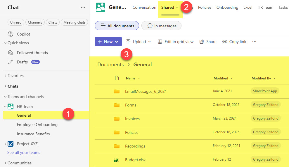
Task: Open the Excel tab
Action: coord(248,7)
